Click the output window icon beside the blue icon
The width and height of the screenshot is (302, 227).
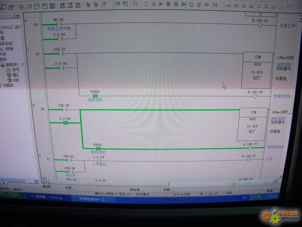click(x=45, y=7)
